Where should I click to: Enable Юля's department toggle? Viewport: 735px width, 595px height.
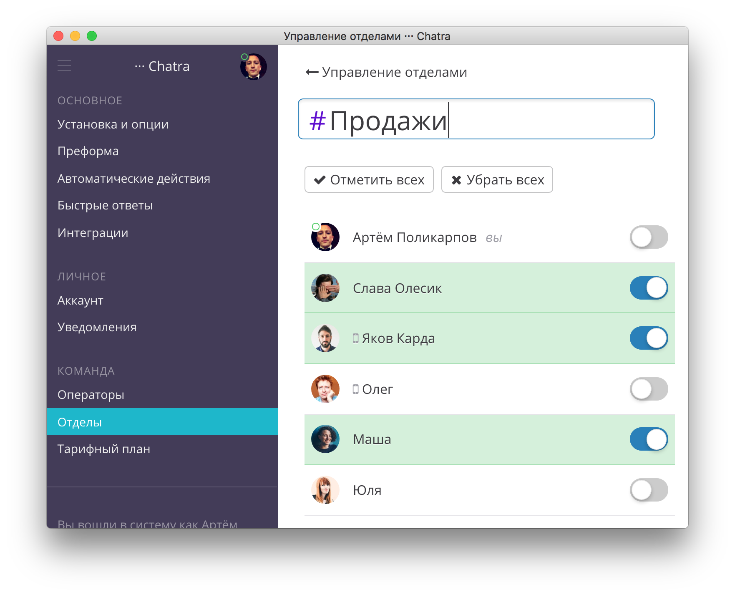point(649,490)
